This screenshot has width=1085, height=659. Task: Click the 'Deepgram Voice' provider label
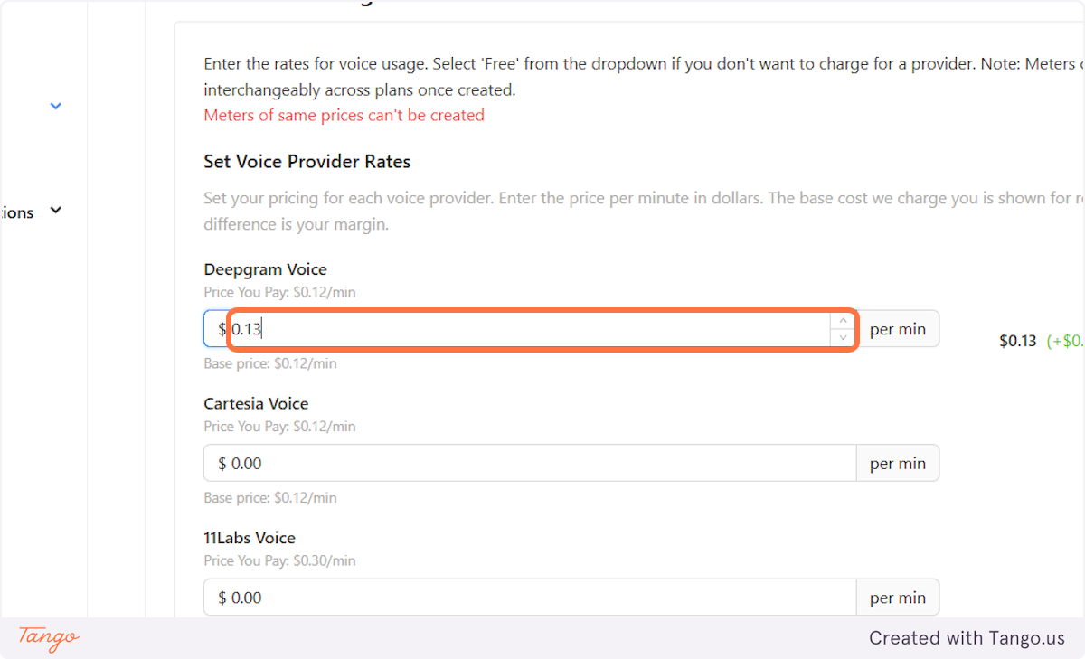click(x=265, y=268)
